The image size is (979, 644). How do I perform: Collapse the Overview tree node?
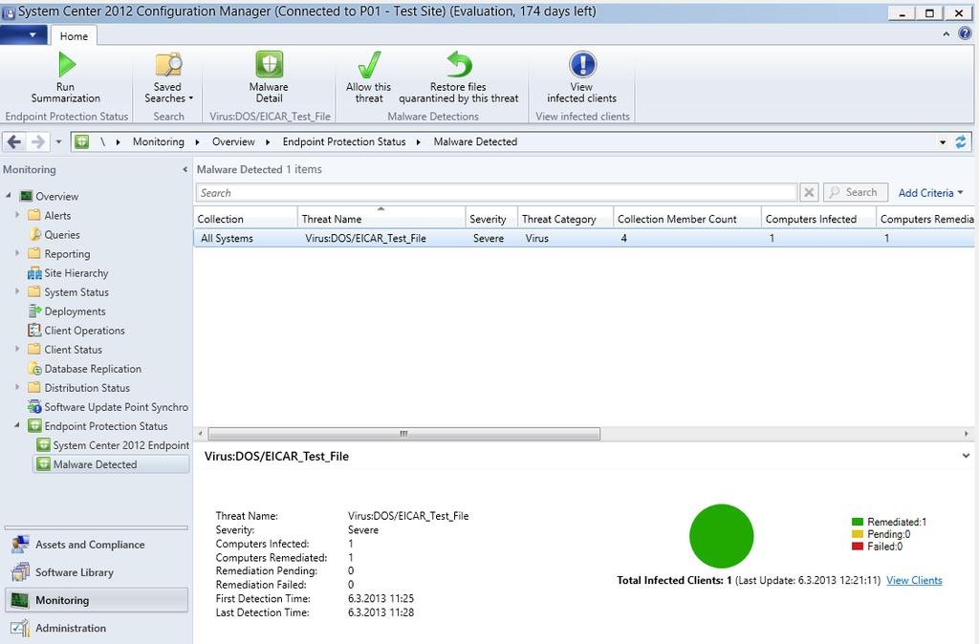[x=8, y=195]
